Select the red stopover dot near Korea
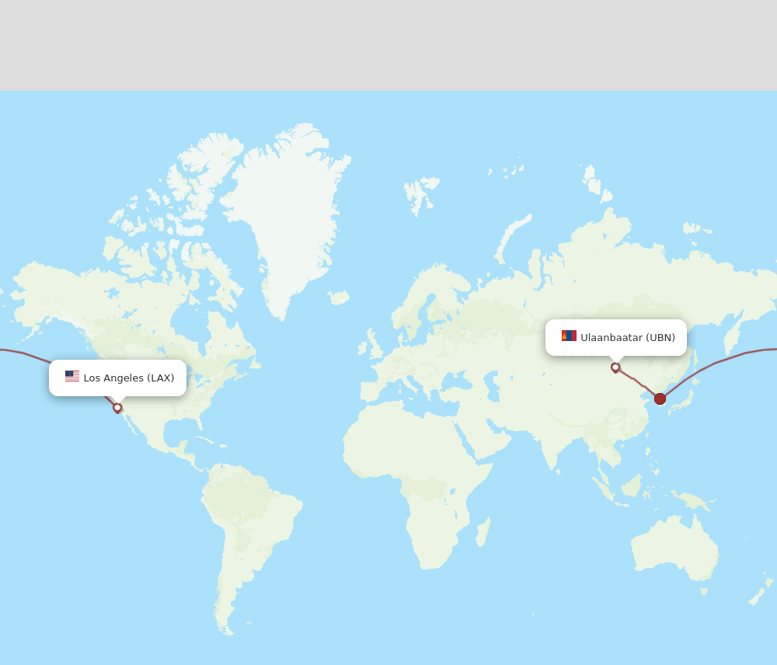Viewport: 777px width, 665px height. click(660, 399)
